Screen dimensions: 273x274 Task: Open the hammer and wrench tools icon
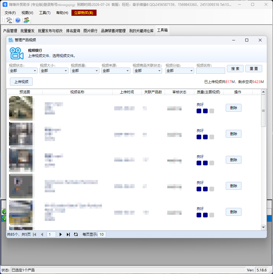(x=9, y=20)
